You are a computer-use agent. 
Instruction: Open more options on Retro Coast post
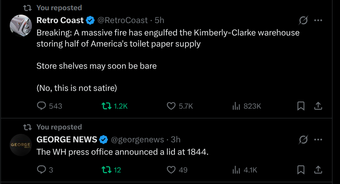pos(318,20)
